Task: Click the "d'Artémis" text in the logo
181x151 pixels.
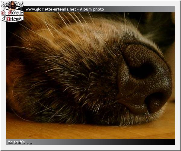Action: (12, 18)
